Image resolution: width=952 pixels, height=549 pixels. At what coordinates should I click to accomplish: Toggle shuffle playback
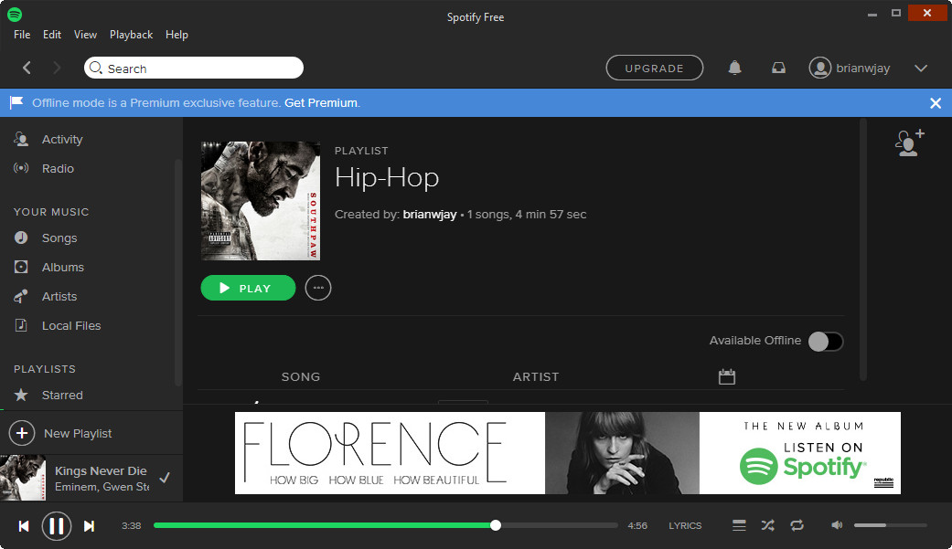(767, 525)
